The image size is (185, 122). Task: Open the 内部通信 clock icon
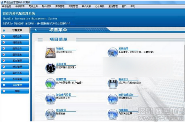tap(113, 114)
